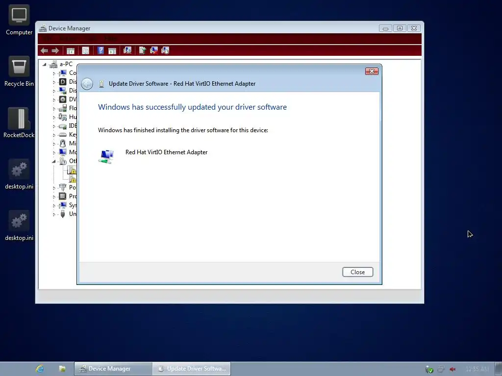The height and width of the screenshot is (376, 502).
Task: Select the Other devices question-mark icon node
Action: click(x=63, y=161)
